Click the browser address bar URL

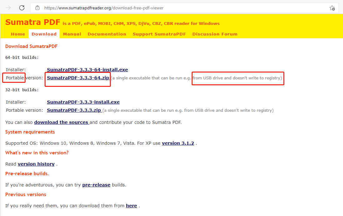[104, 8]
